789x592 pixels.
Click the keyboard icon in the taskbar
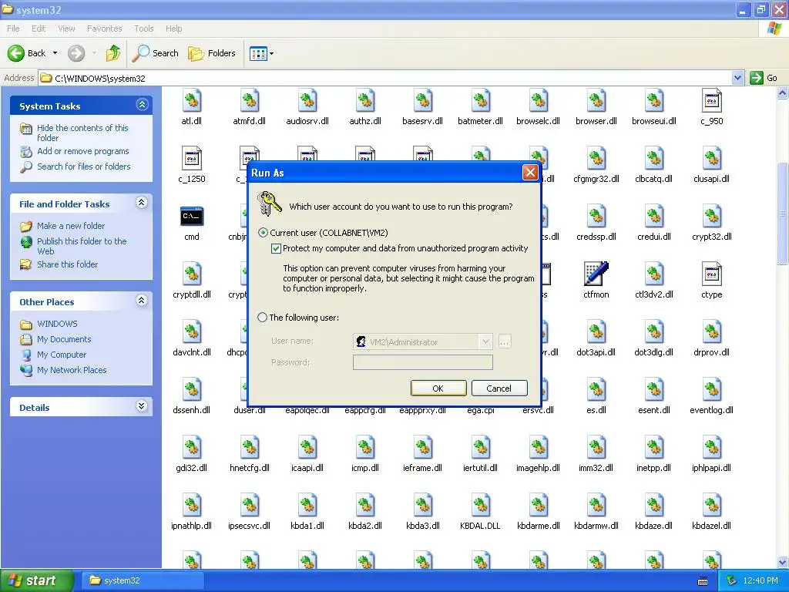point(703,581)
